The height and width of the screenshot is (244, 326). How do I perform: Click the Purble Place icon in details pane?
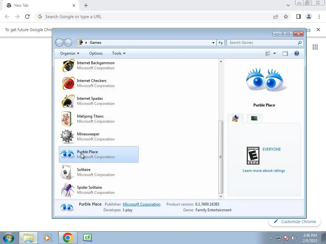(x=67, y=207)
